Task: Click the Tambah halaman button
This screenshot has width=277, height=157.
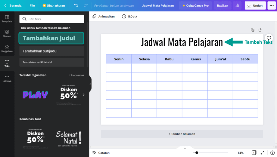Action: pos(182,134)
